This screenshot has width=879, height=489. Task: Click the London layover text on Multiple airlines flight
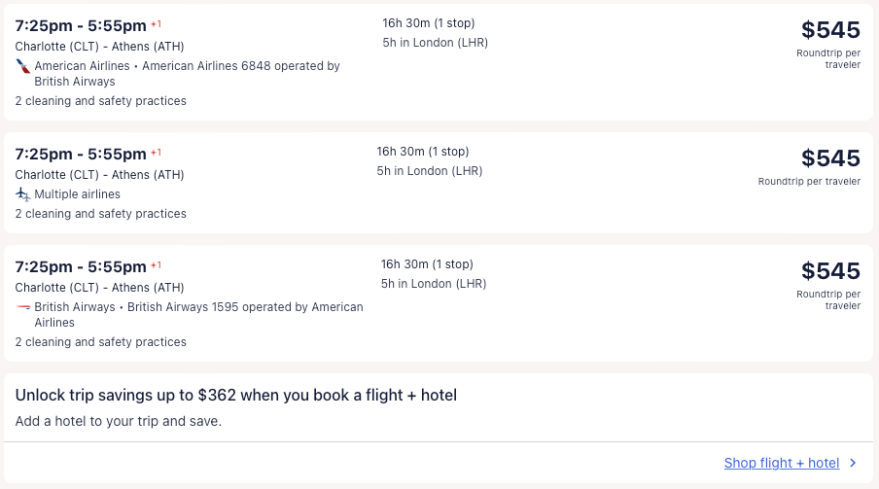(429, 171)
